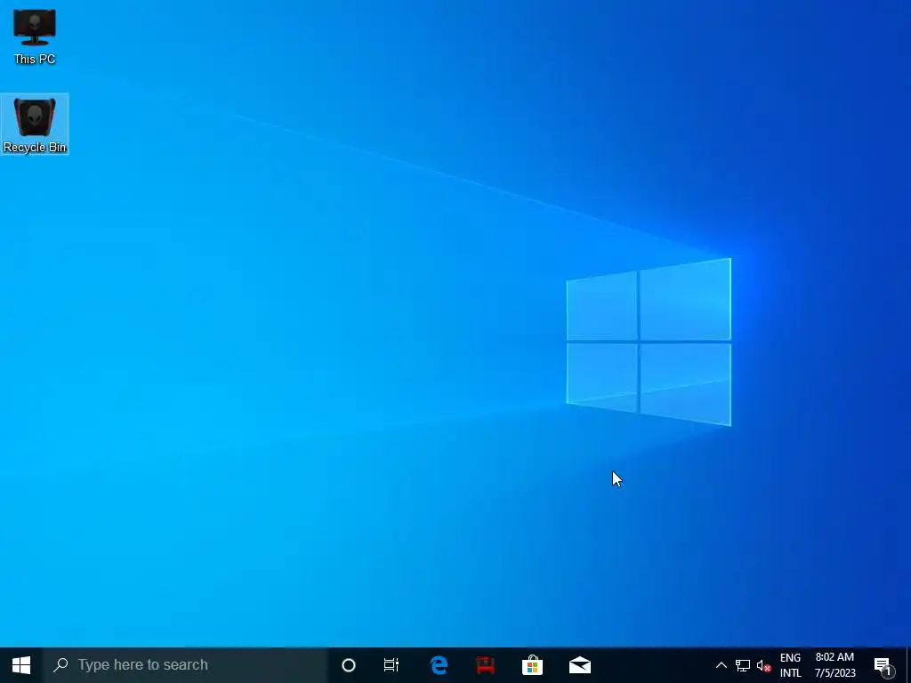Open Task View from the taskbar
911x683 pixels.
391,665
